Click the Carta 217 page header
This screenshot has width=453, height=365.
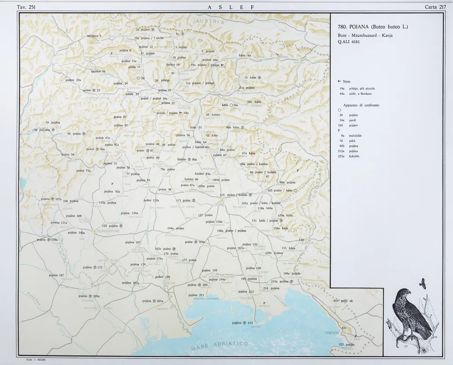(x=435, y=7)
